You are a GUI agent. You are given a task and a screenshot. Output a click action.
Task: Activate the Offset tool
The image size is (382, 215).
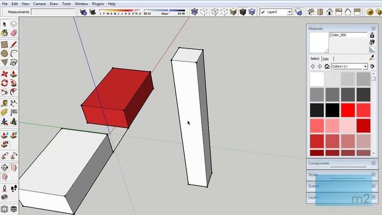pyautogui.click(x=14, y=92)
